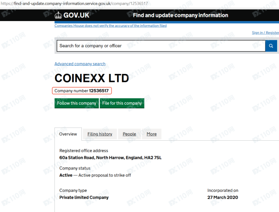Viewport: 279px width, 212px height.
Task: Click Registered office address label
Action: coord(84,151)
